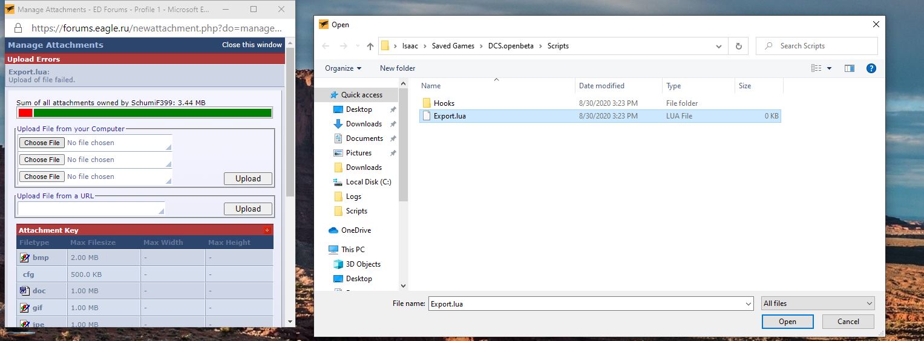Click the change view icon in Open dialog
Image resolution: width=924 pixels, height=341 pixels.
coord(817,68)
